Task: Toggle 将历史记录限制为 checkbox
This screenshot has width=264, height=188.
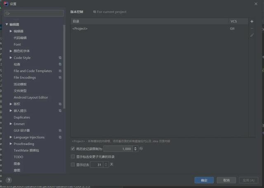Action: 73,149
